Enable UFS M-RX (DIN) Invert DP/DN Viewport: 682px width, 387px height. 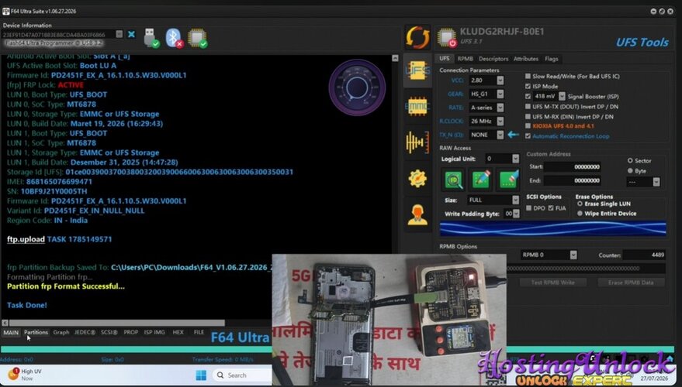528,116
